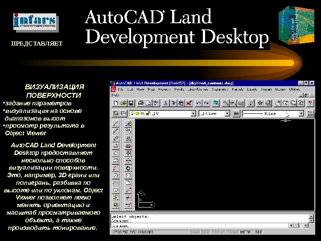Click the Cut scissors icon

coord(165,103)
